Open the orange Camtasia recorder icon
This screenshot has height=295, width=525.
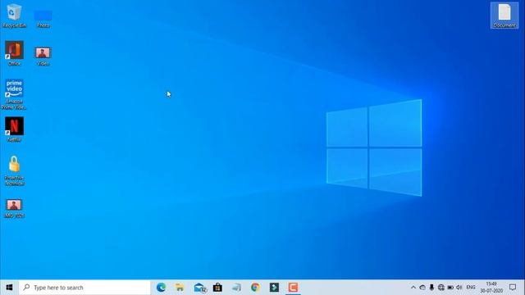[294, 288]
